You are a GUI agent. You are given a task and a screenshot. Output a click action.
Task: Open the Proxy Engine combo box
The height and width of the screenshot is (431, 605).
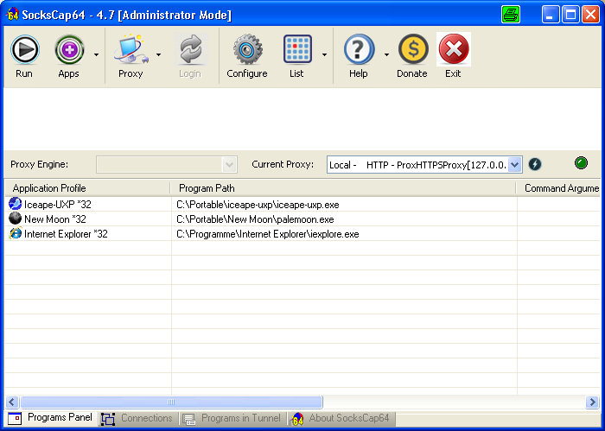(x=167, y=165)
